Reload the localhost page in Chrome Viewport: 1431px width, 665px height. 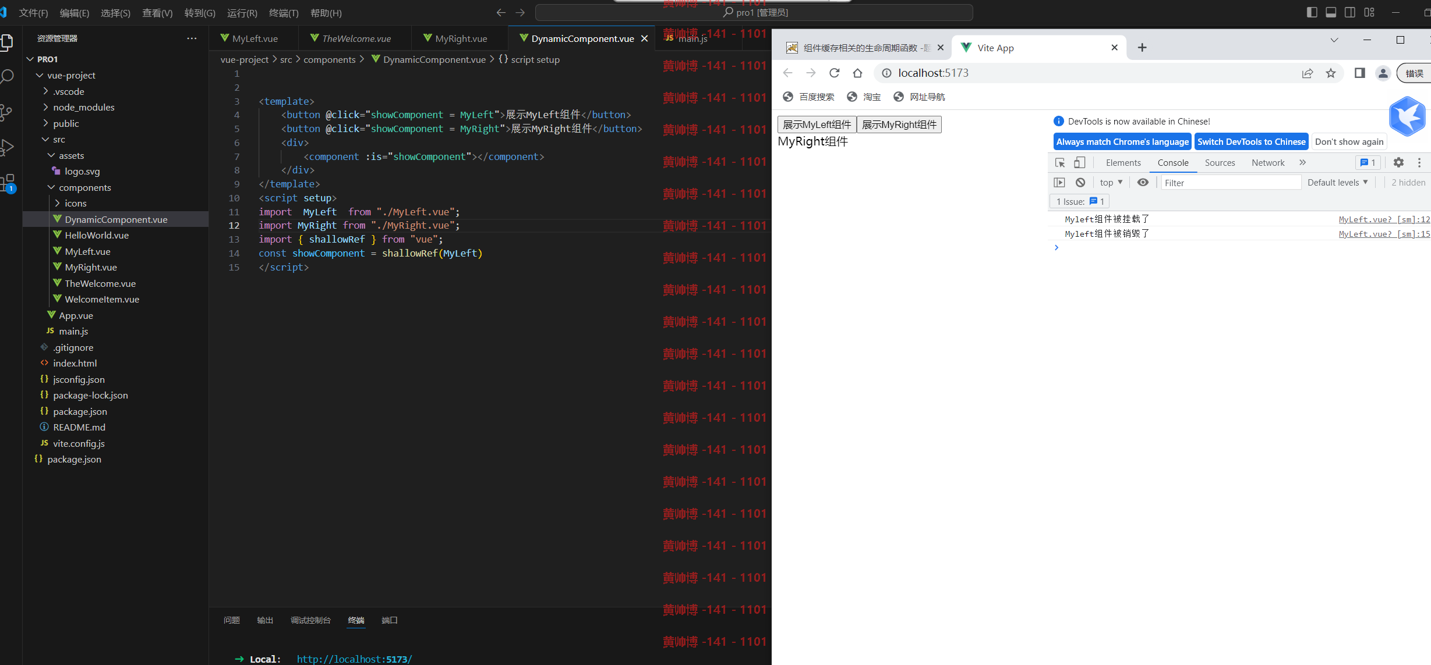834,73
